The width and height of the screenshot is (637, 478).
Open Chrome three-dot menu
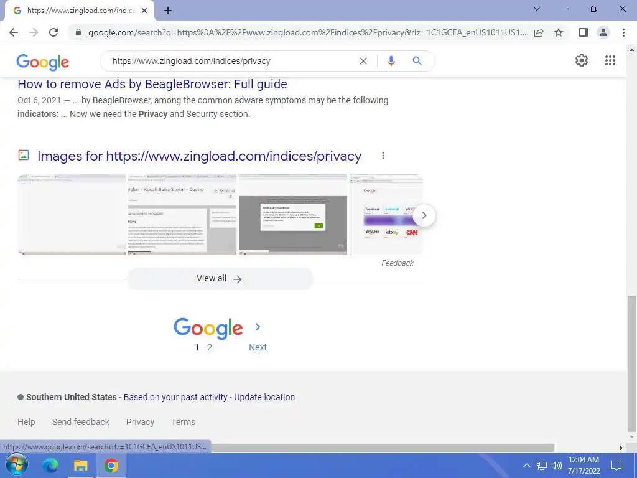pyautogui.click(x=623, y=32)
